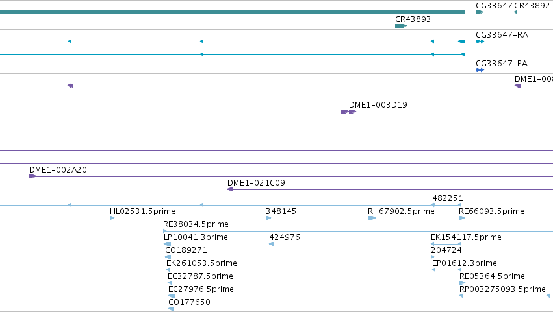
Task: Select the DME1-021C09 arrow glyph
Action: [x=230, y=189]
